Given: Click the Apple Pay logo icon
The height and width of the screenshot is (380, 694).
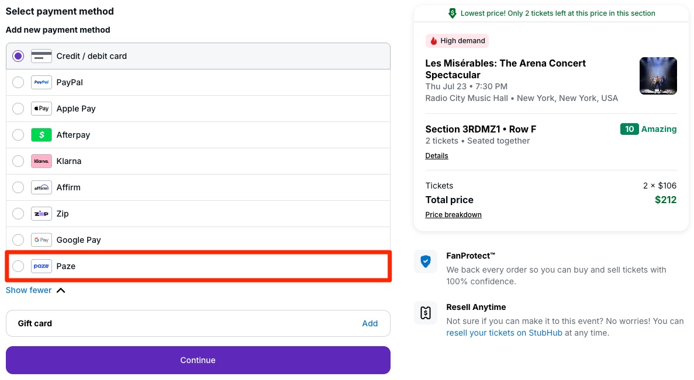Looking at the screenshot, I should (41, 109).
